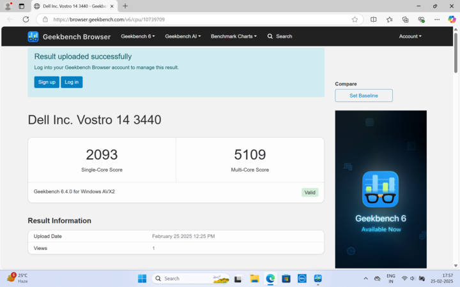The width and height of the screenshot is (460, 287).
Task: Click the Geekbench 6.4.0 for Windows AVX2 text
Action: (74, 191)
